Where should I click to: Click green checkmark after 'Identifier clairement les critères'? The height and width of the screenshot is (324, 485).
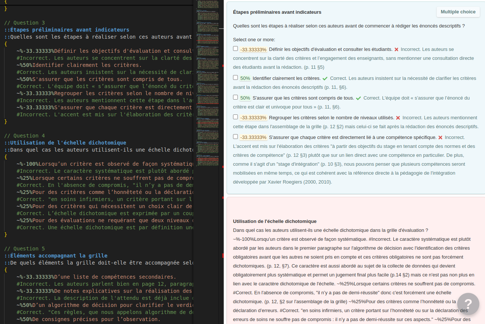[x=325, y=78]
